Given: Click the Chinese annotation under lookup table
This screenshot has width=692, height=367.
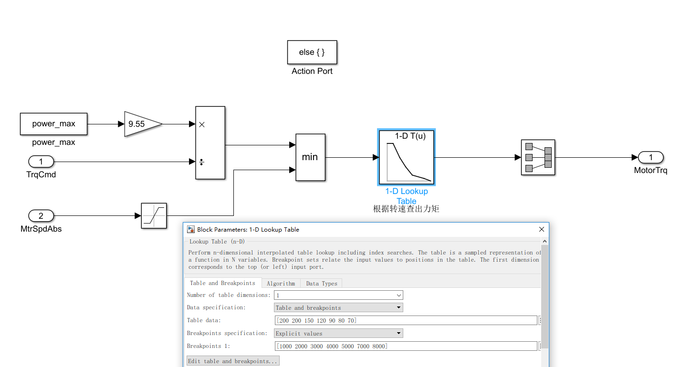Looking at the screenshot, I should (x=406, y=209).
